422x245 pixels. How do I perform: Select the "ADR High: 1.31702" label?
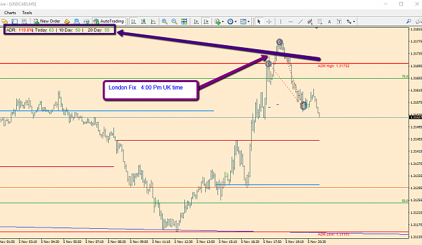(x=334, y=66)
